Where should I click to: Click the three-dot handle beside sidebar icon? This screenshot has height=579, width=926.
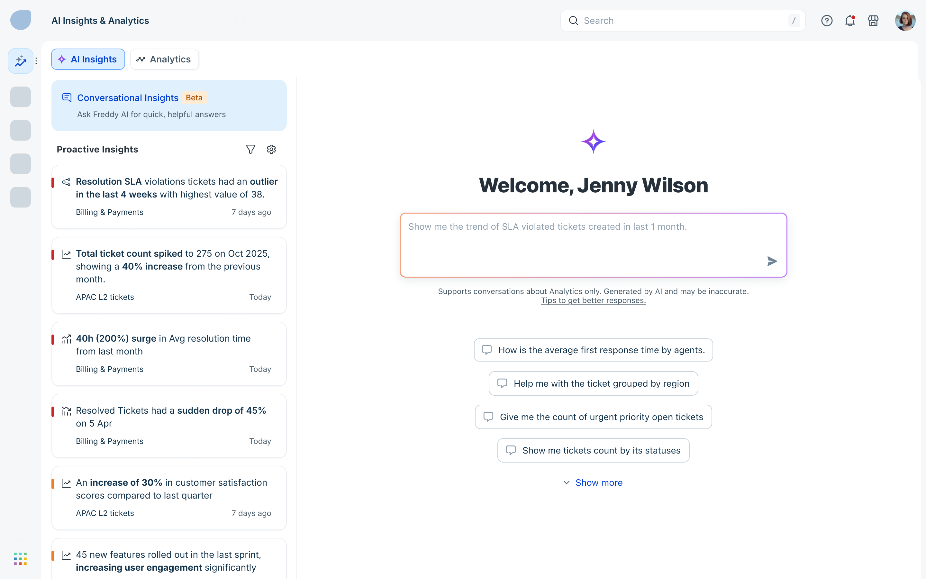coord(36,61)
